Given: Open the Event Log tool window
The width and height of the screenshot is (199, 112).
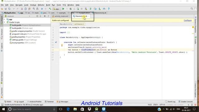Looking at the screenshot, I should click(170, 102).
